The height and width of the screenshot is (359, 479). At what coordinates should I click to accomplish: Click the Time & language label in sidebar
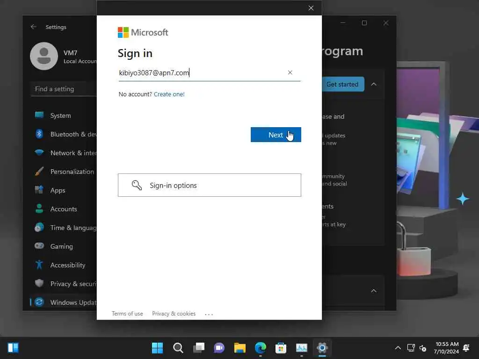pyautogui.click(x=73, y=228)
